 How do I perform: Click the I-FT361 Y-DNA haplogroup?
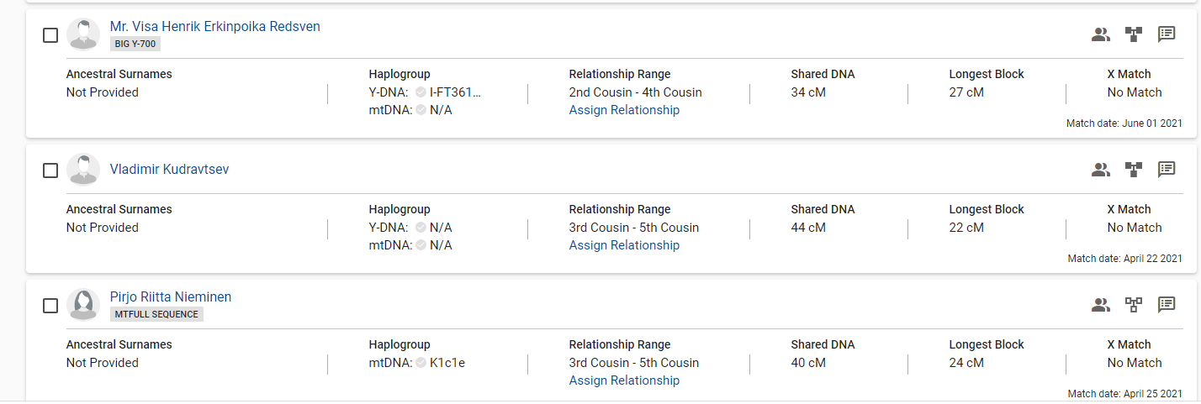pyautogui.click(x=456, y=92)
